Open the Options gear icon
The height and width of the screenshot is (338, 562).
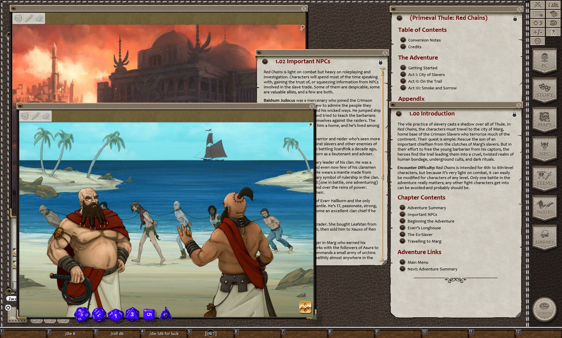[x=538, y=41]
